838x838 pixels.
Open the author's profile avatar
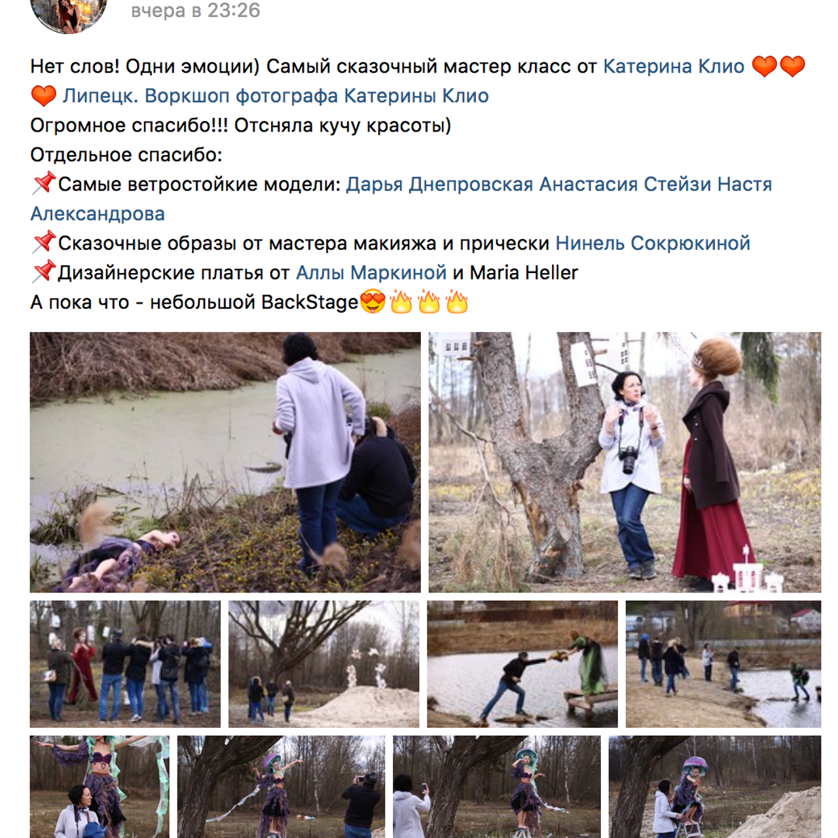(x=69, y=13)
